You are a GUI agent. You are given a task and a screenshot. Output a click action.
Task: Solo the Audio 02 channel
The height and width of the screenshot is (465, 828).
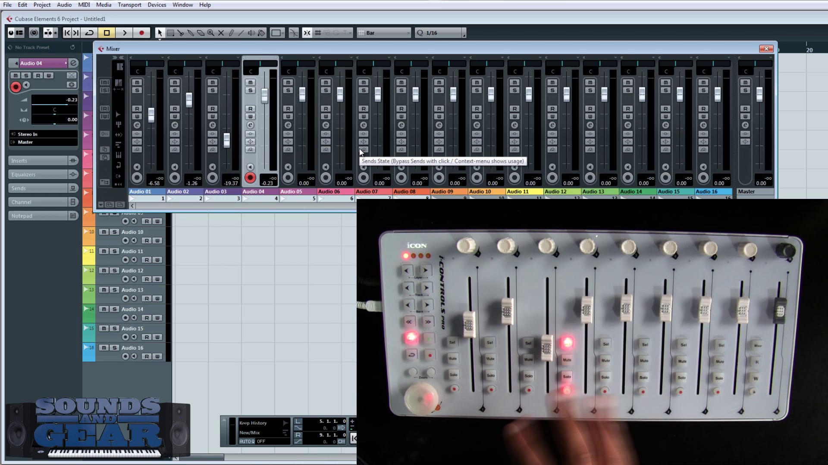[175, 90]
